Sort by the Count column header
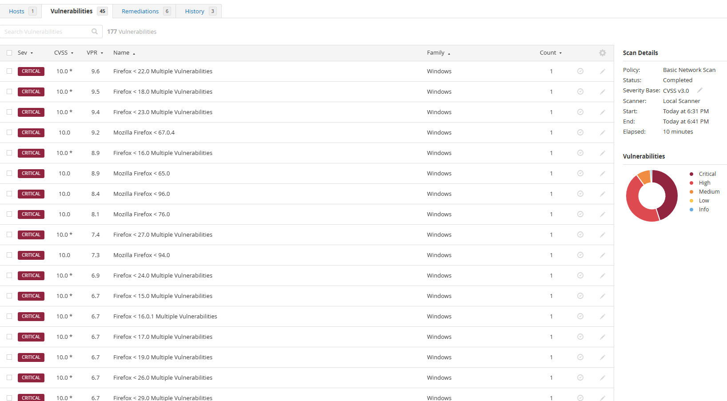This screenshot has width=727, height=401. tap(551, 53)
